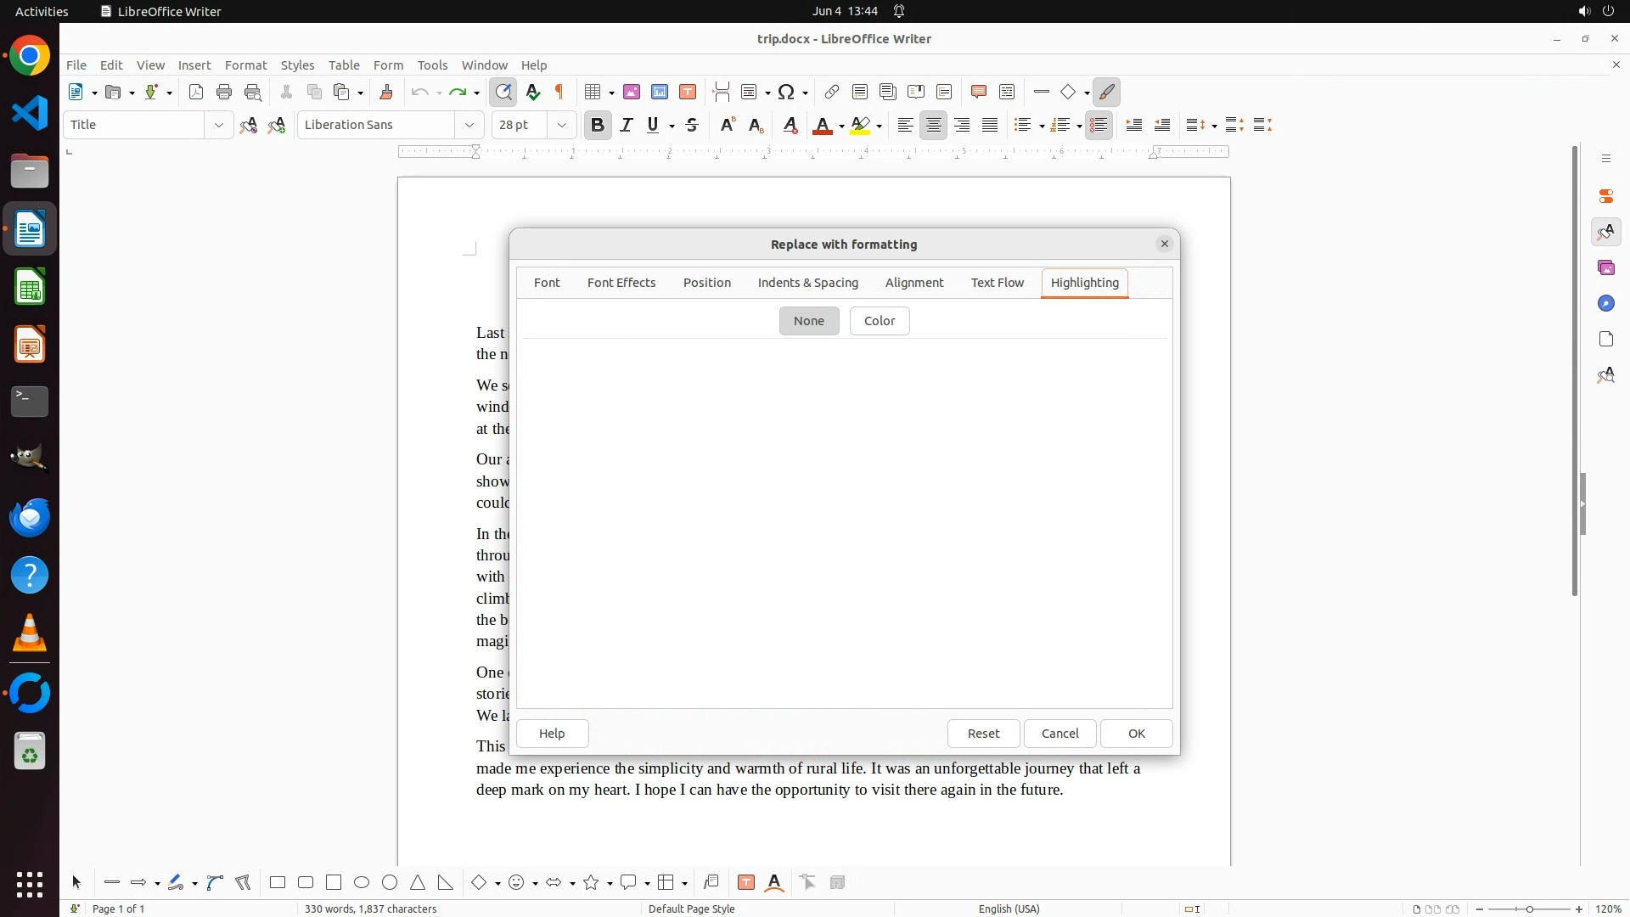
Task: Expand the Liberation Sans font name dropdown
Action: point(469,126)
